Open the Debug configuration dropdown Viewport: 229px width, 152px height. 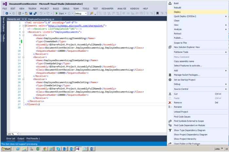point(80,14)
